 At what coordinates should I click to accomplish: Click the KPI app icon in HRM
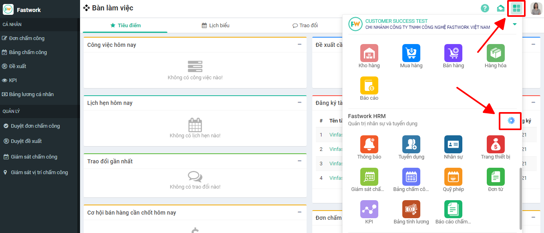tap(369, 209)
